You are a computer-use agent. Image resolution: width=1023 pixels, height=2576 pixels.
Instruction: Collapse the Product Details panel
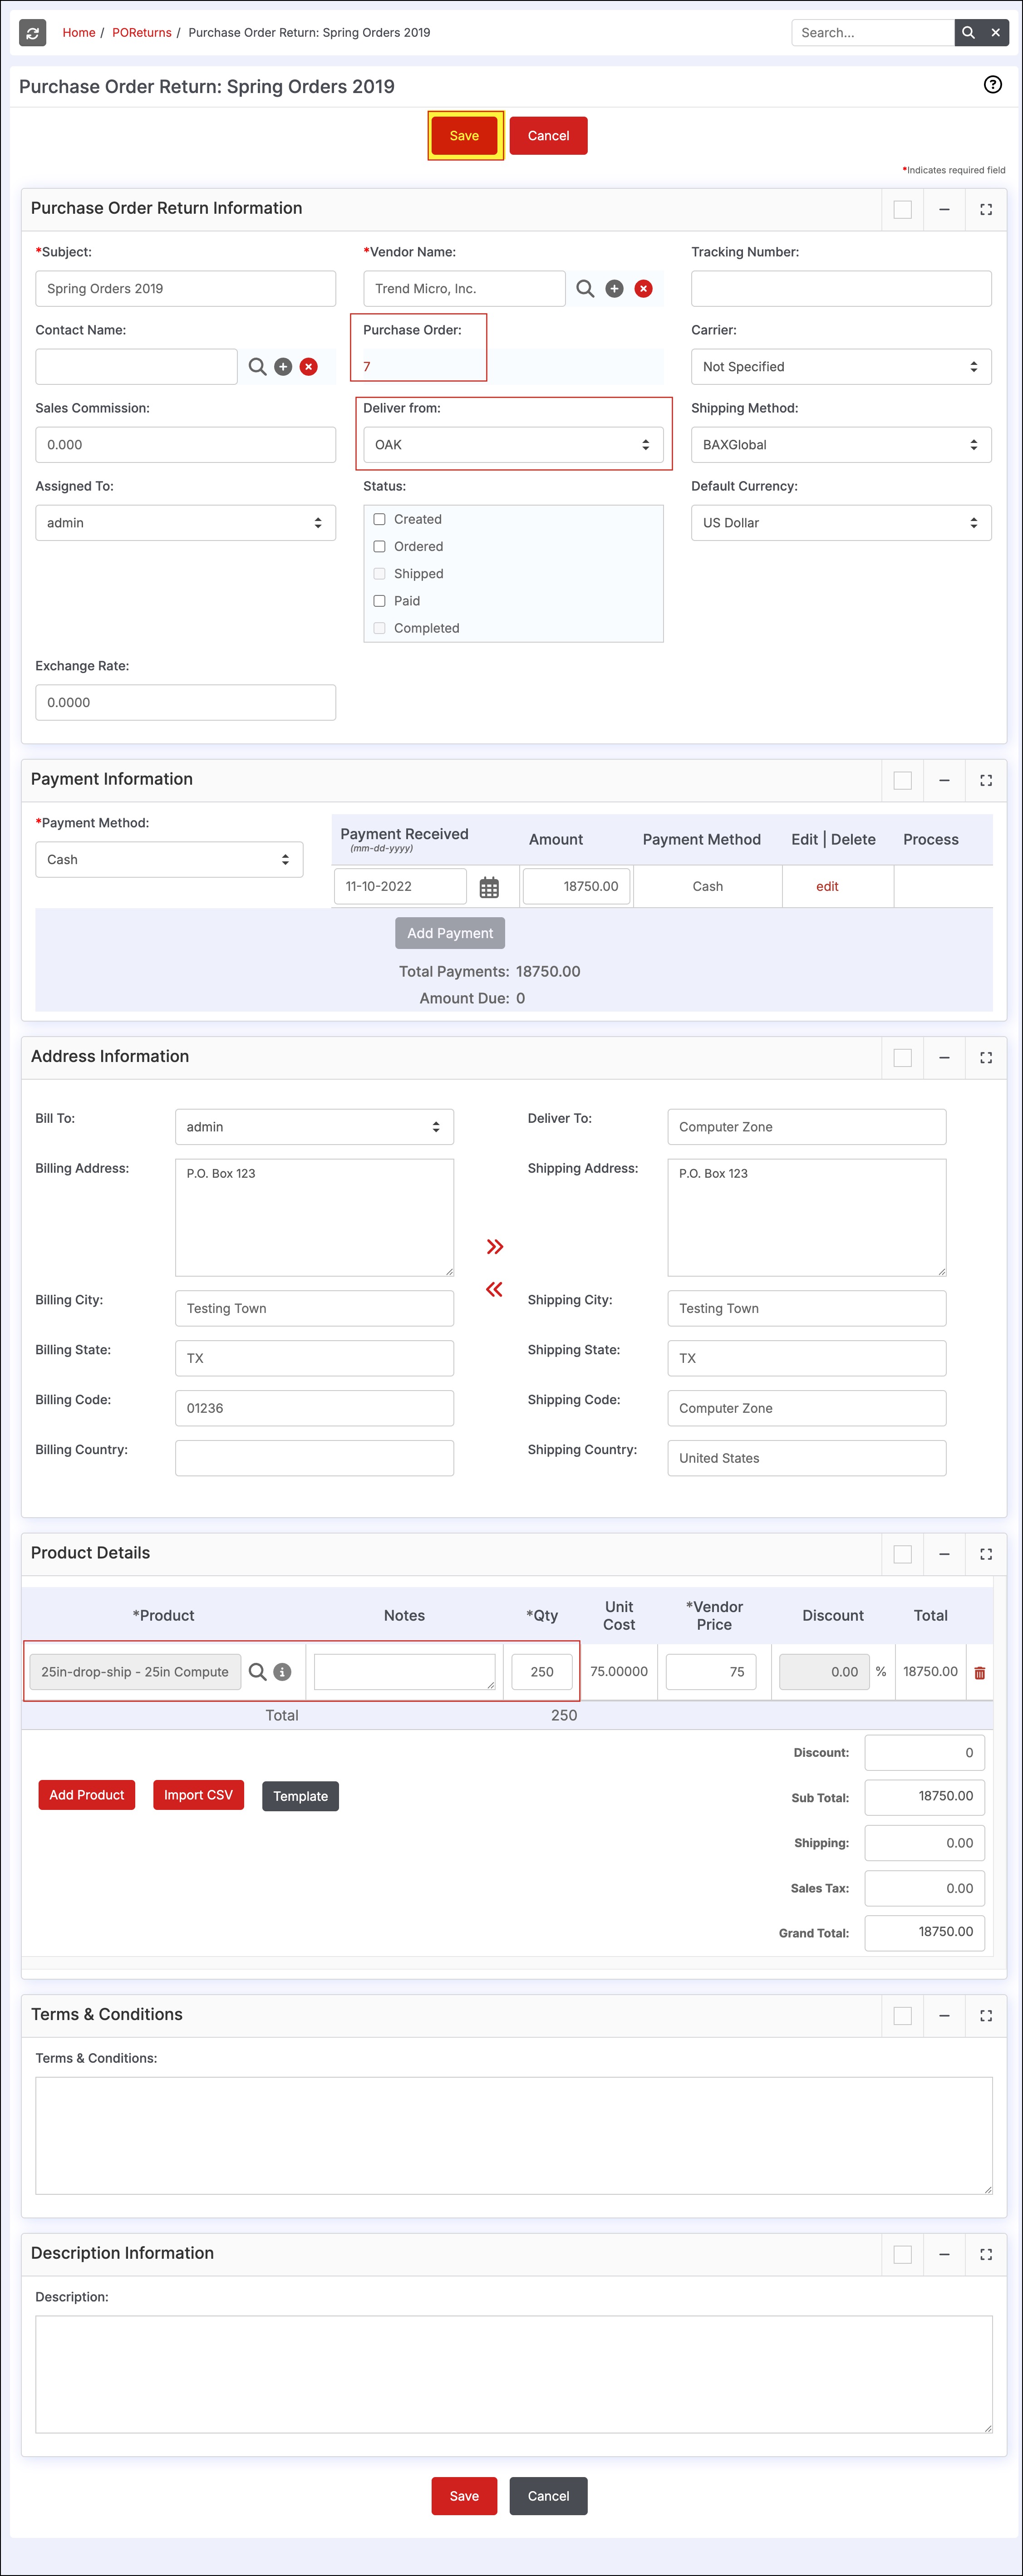point(944,1554)
